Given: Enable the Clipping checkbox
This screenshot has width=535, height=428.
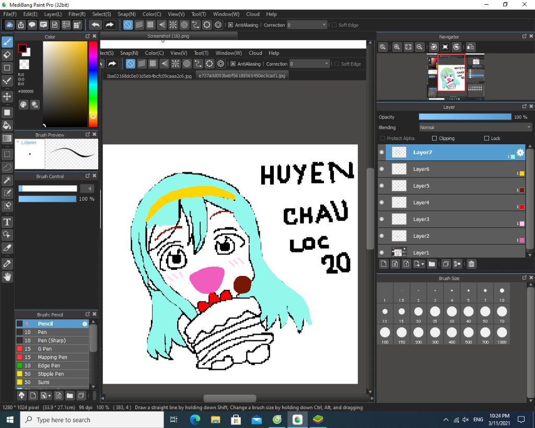Looking at the screenshot, I should [434, 138].
